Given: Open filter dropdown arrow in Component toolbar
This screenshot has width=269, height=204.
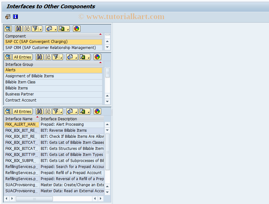Looking at the screenshot, I should point(41,28).
